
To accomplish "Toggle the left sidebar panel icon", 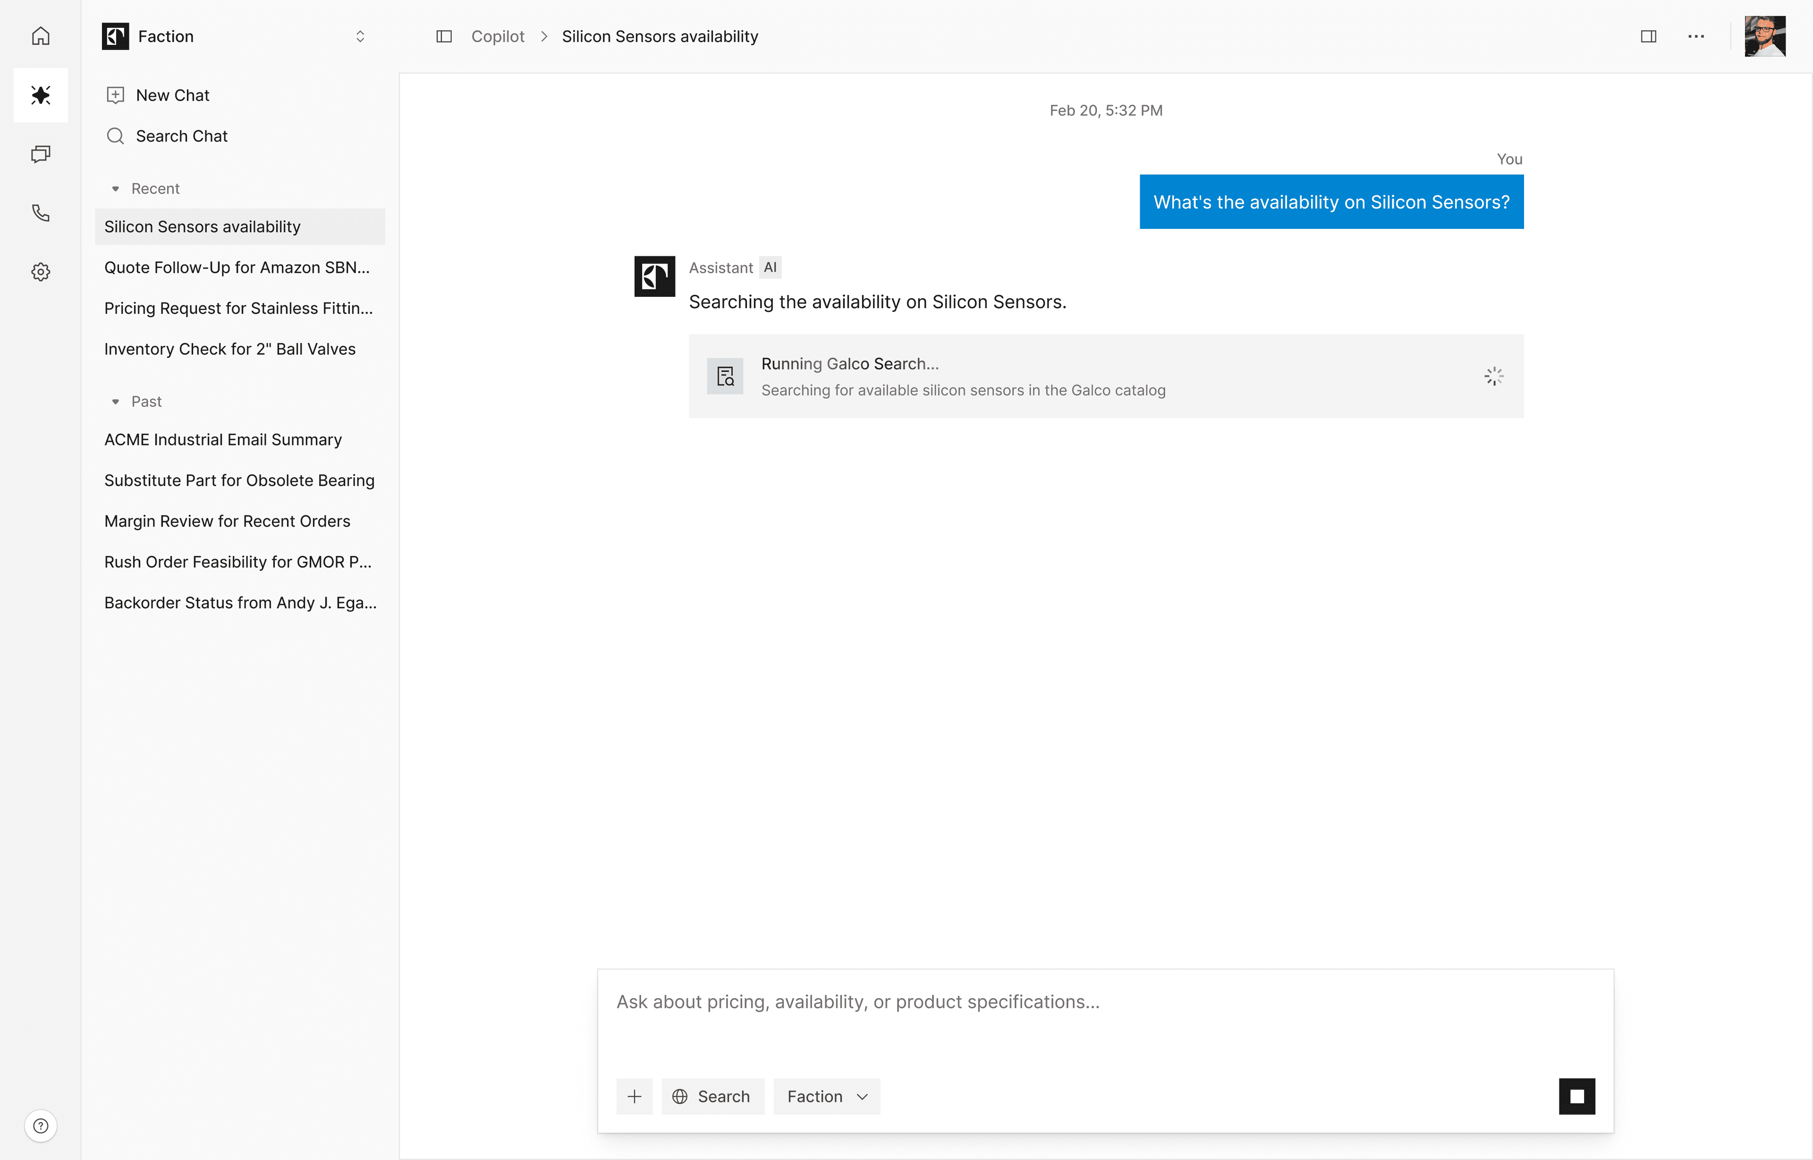I will [444, 36].
